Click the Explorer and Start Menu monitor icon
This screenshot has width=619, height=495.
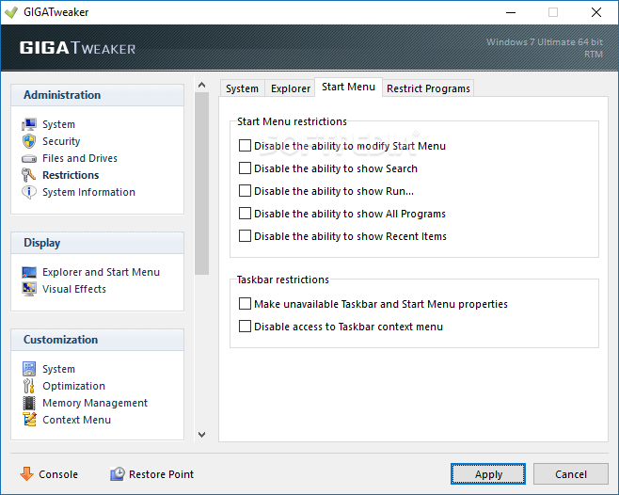tap(29, 272)
